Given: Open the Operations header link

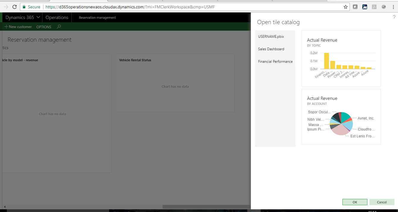Looking at the screenshot, I should [57, 18].
